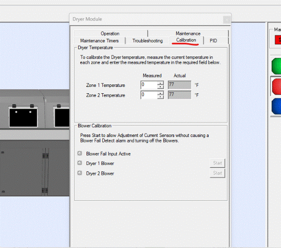Click Zone 2 Measured temperature field
This screenshot has height=248, width=281.
click(149, 95)
